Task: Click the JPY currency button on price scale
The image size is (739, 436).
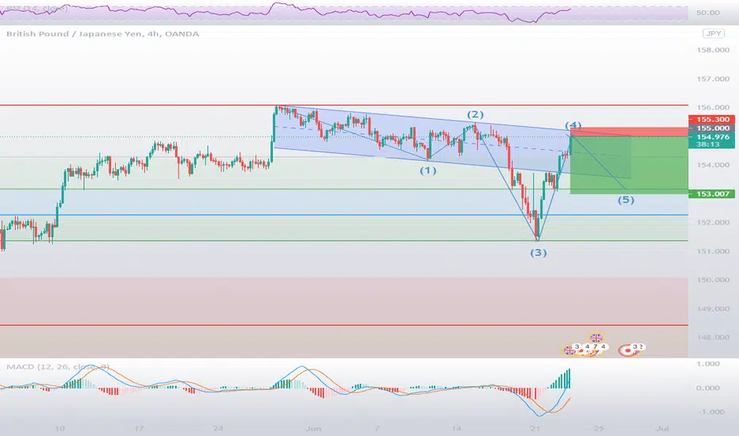Action: point(713,33)
